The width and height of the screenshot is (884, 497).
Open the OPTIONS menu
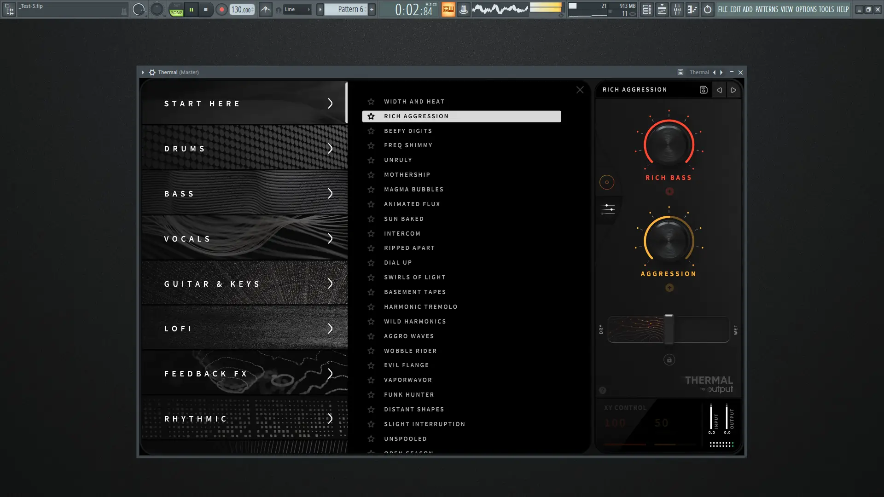806,9
